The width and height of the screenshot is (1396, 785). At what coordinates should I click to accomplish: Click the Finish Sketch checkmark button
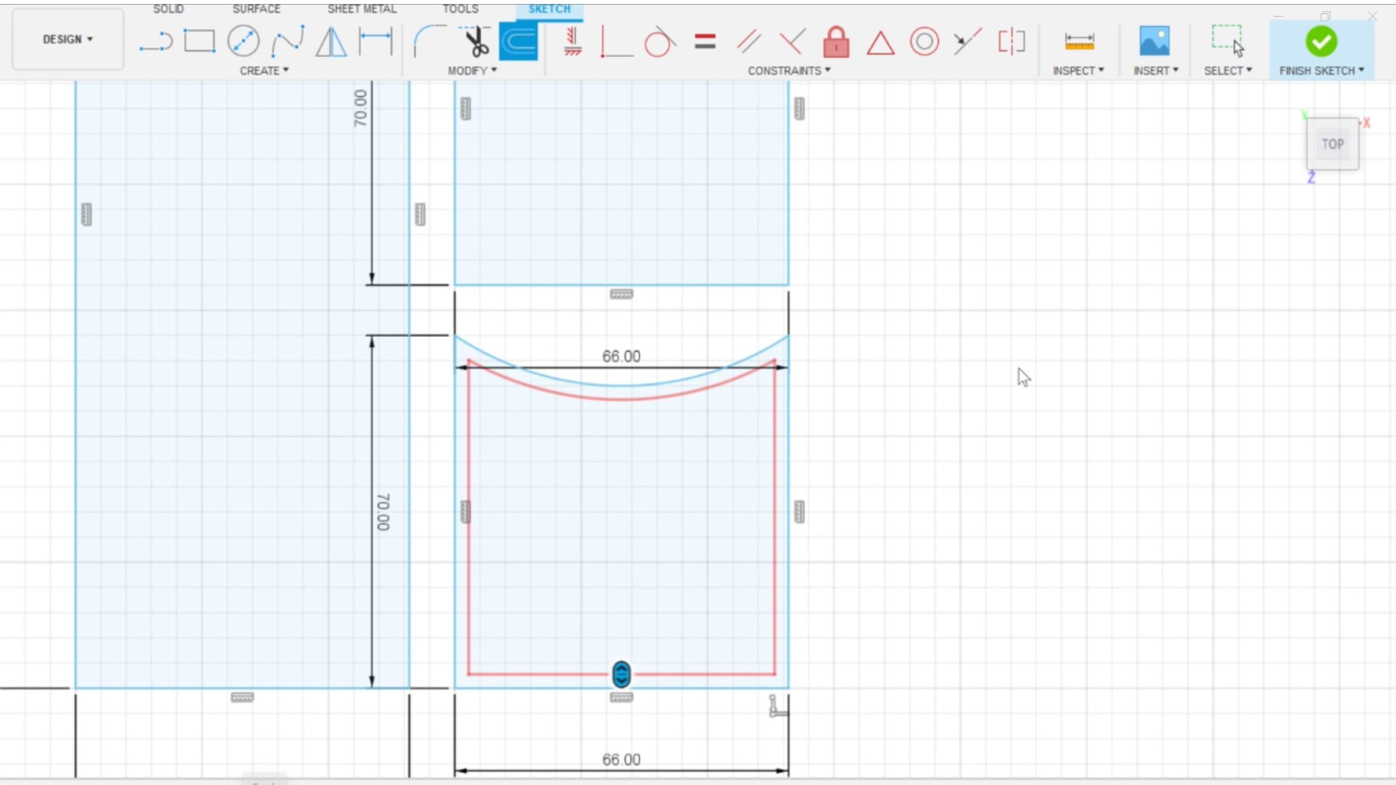click(x=1320, y=42)
